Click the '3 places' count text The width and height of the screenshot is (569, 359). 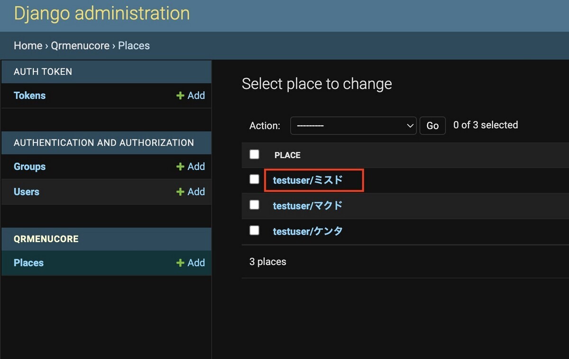tap(268, 262)
